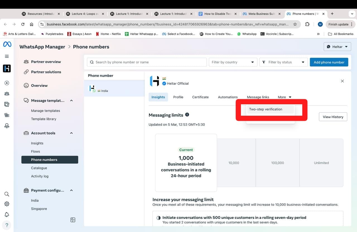Collapse the Payment configuration section
The width and height of the screenshot is (357, 232).
pyautogui.click(x=71, y=190)
